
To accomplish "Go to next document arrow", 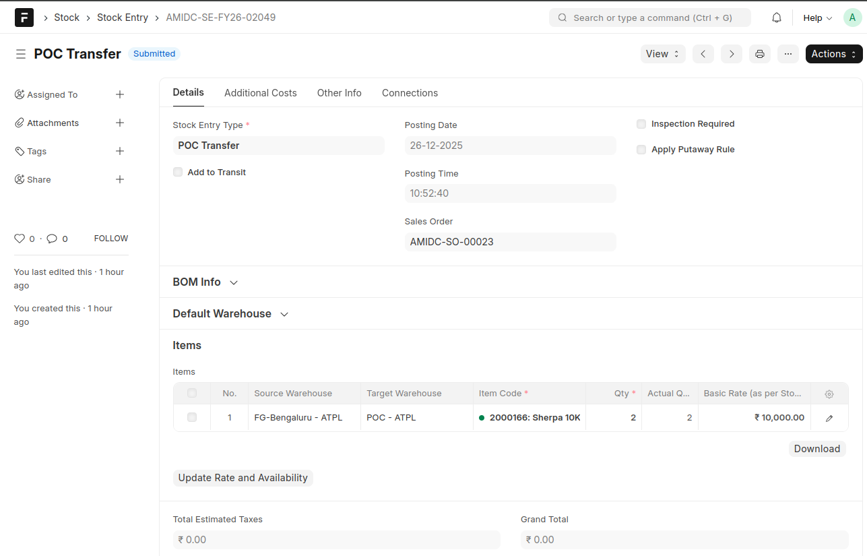I will (731, 54).
